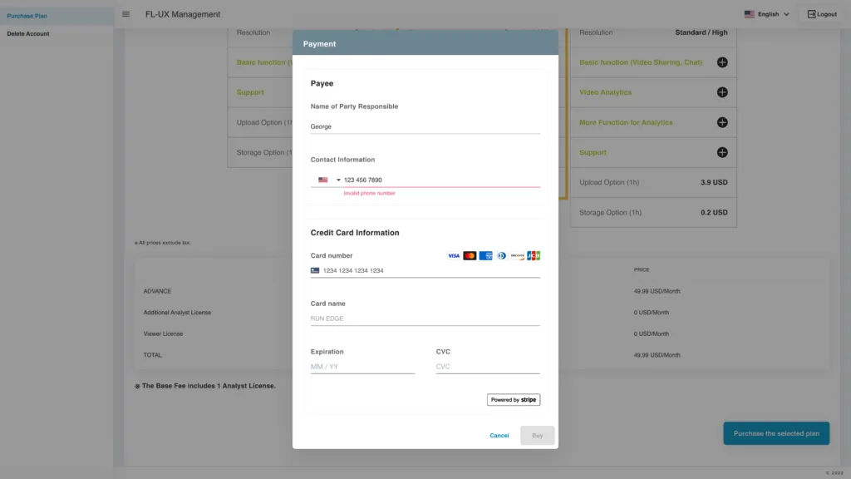Image resolution: width=851 pixels, height=479 pixels.
Task: Click Standard / High resolution value
Action: pyautogui.click(x=701, y=32)
